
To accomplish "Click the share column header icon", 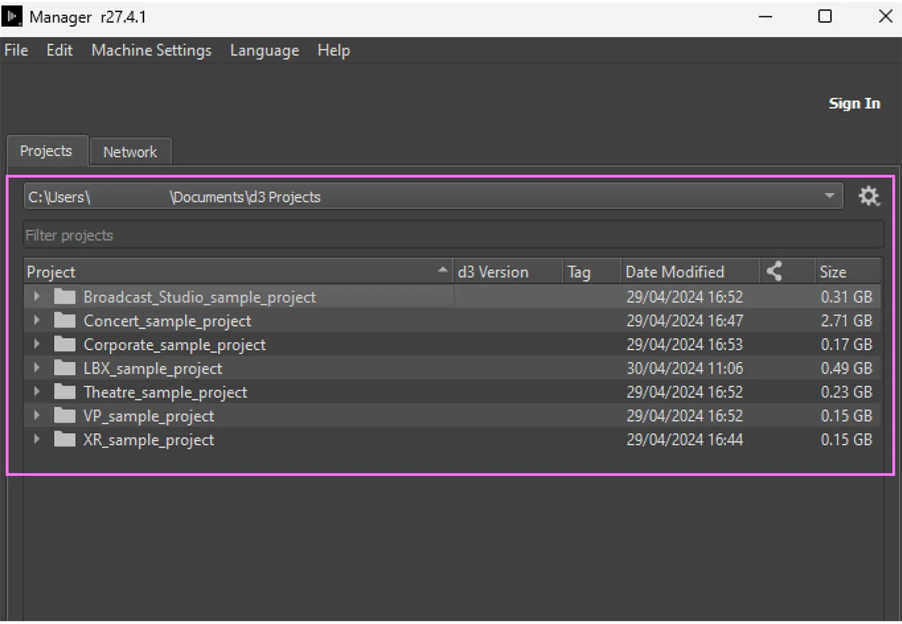I will [x=776, y=271].
